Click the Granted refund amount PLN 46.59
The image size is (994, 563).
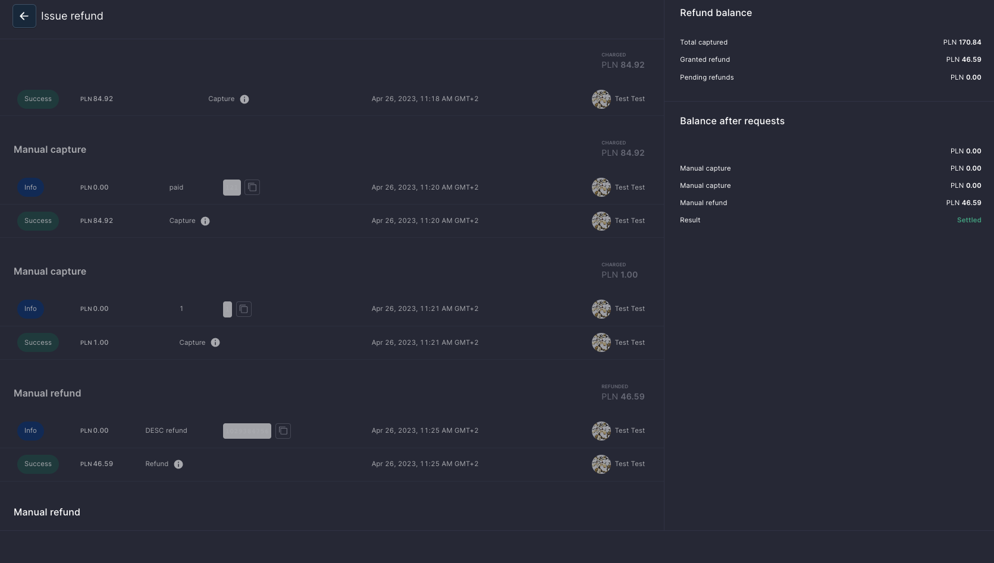pyautogui.click(x=964, y=59)
